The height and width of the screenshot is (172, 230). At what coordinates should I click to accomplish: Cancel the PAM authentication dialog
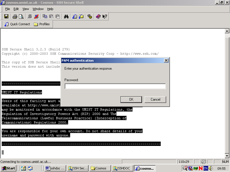(x=155, y=99)
